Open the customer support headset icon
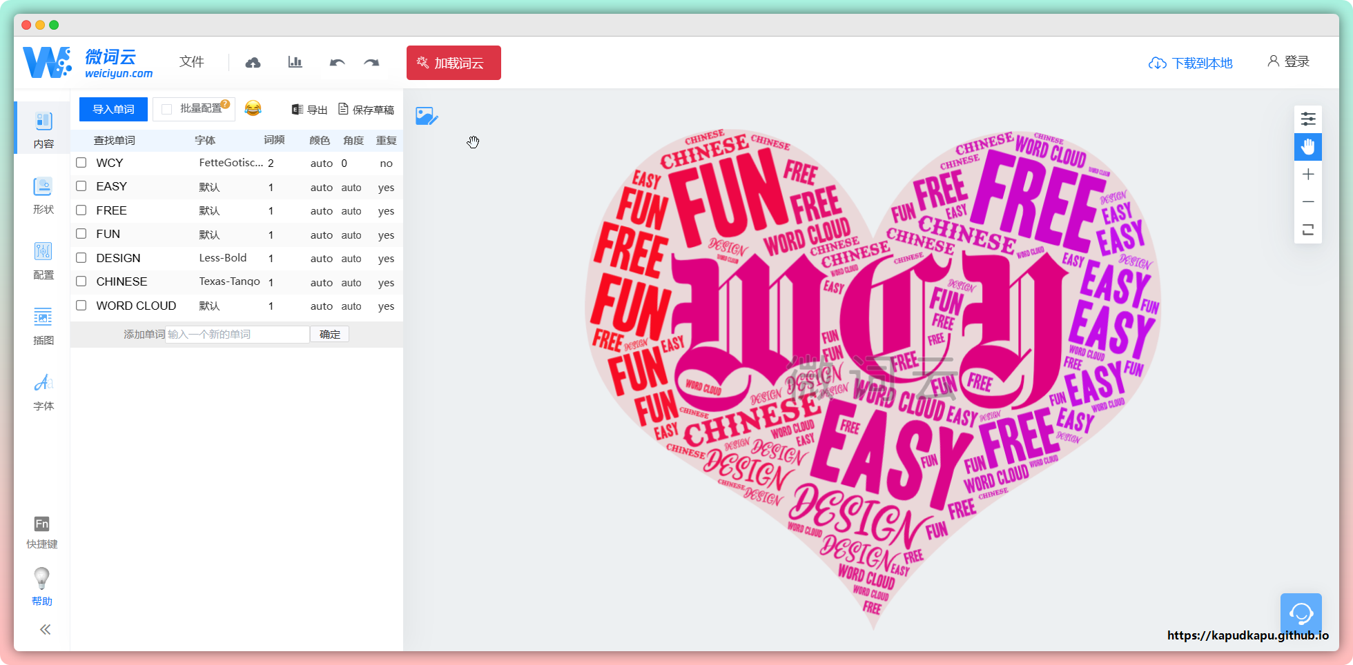Image resolution: width=1353 pixels, height=665 pixels. [x=1301, y=613]
